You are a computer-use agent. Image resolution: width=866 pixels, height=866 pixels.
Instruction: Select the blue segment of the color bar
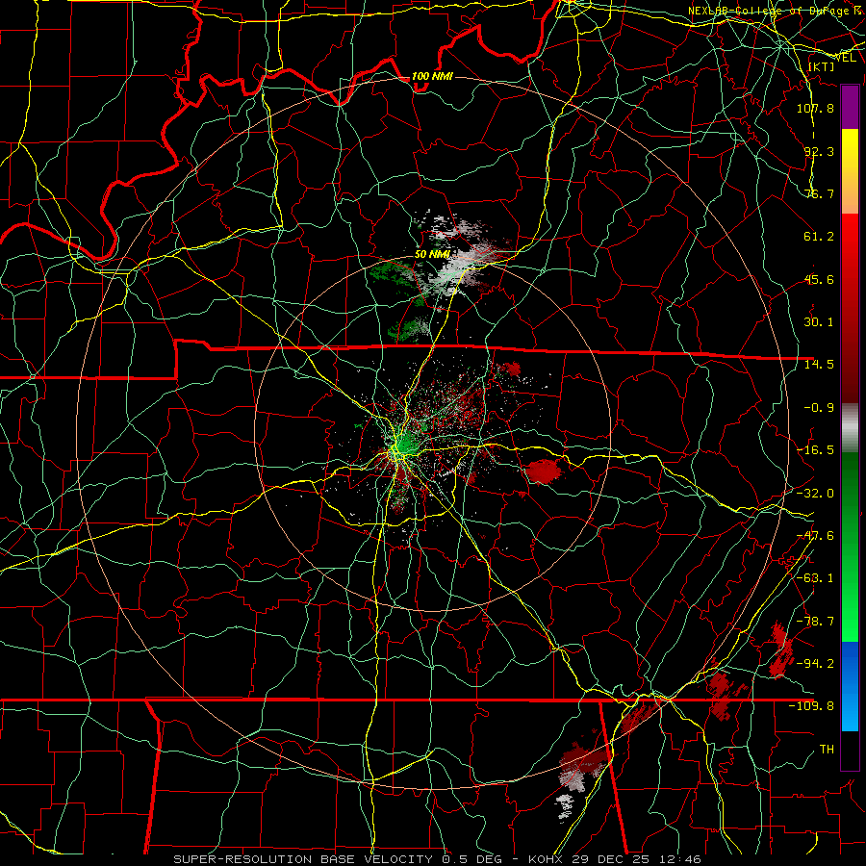850,686
